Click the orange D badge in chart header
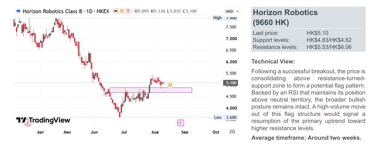The width and height of the screenshot is (380, 152). click(122, 11)
